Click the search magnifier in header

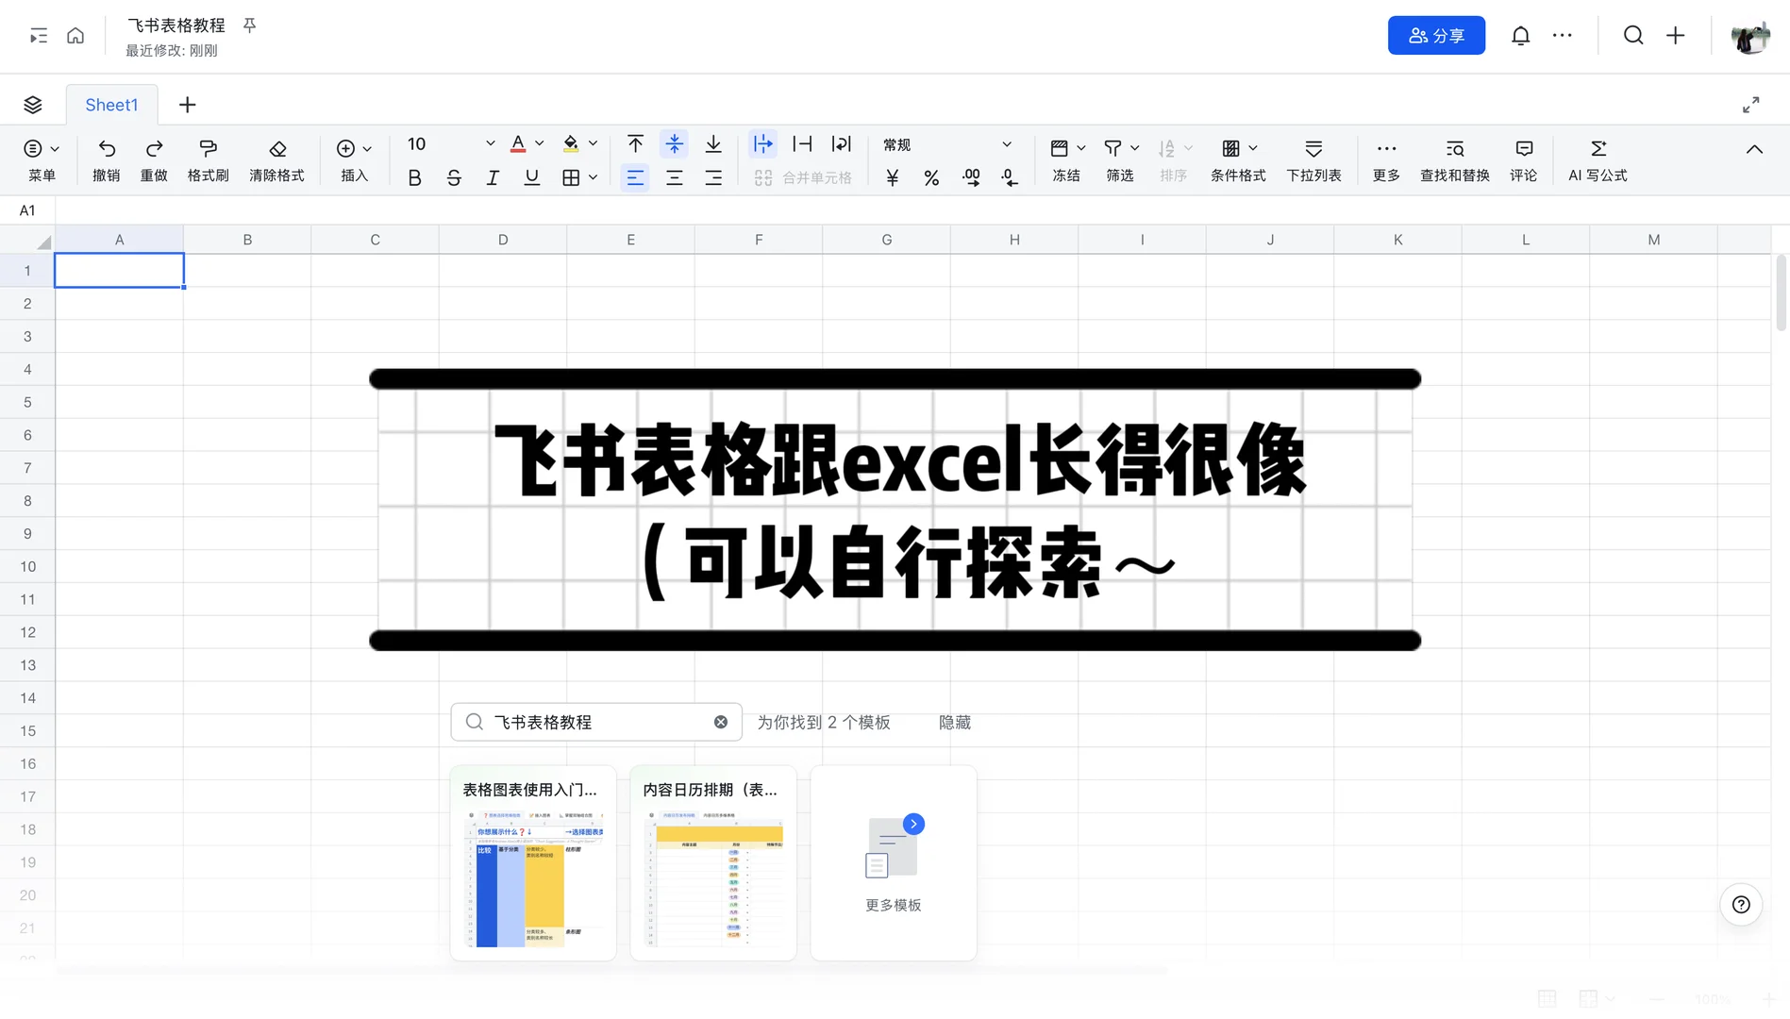coord(1633,36)
